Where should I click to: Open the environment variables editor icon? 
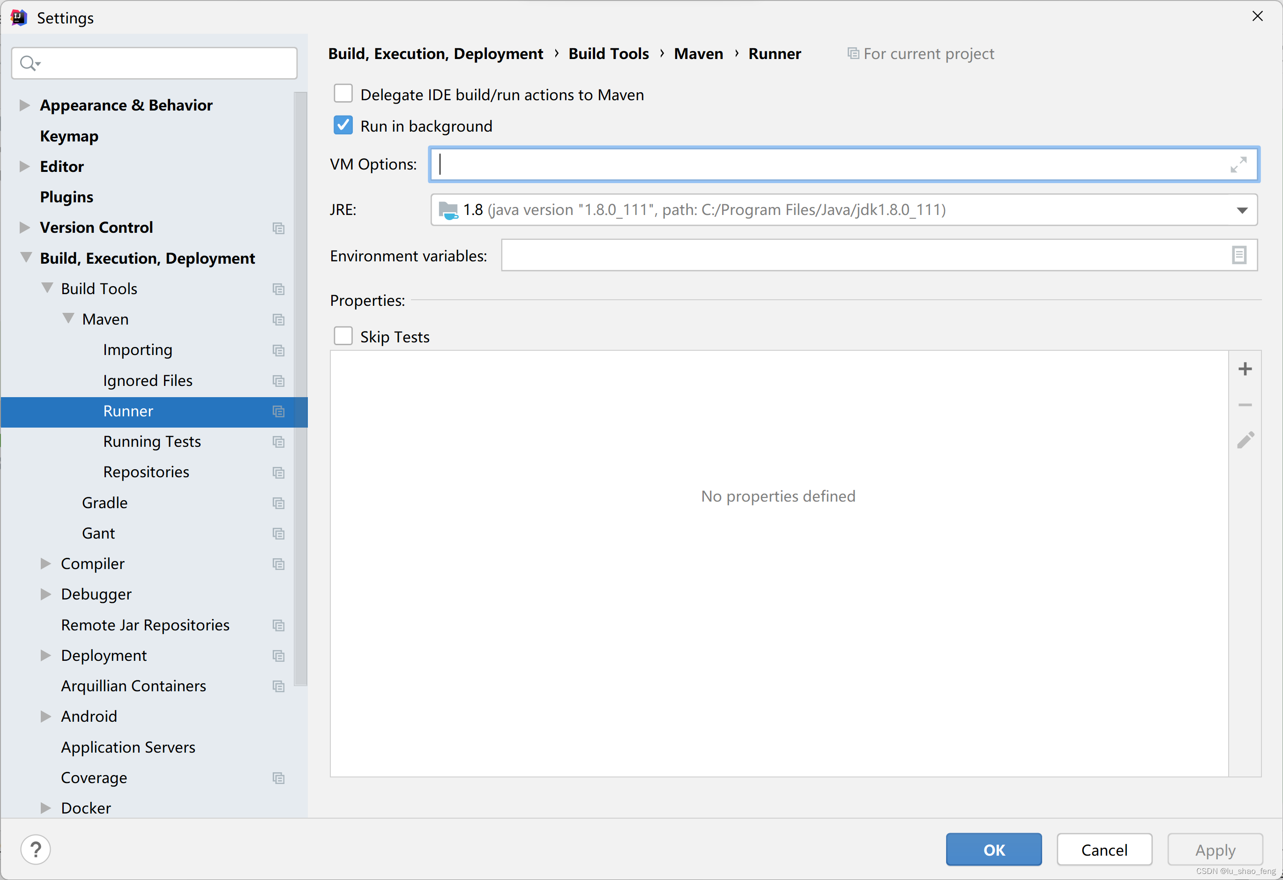(x=1239, y=255)
